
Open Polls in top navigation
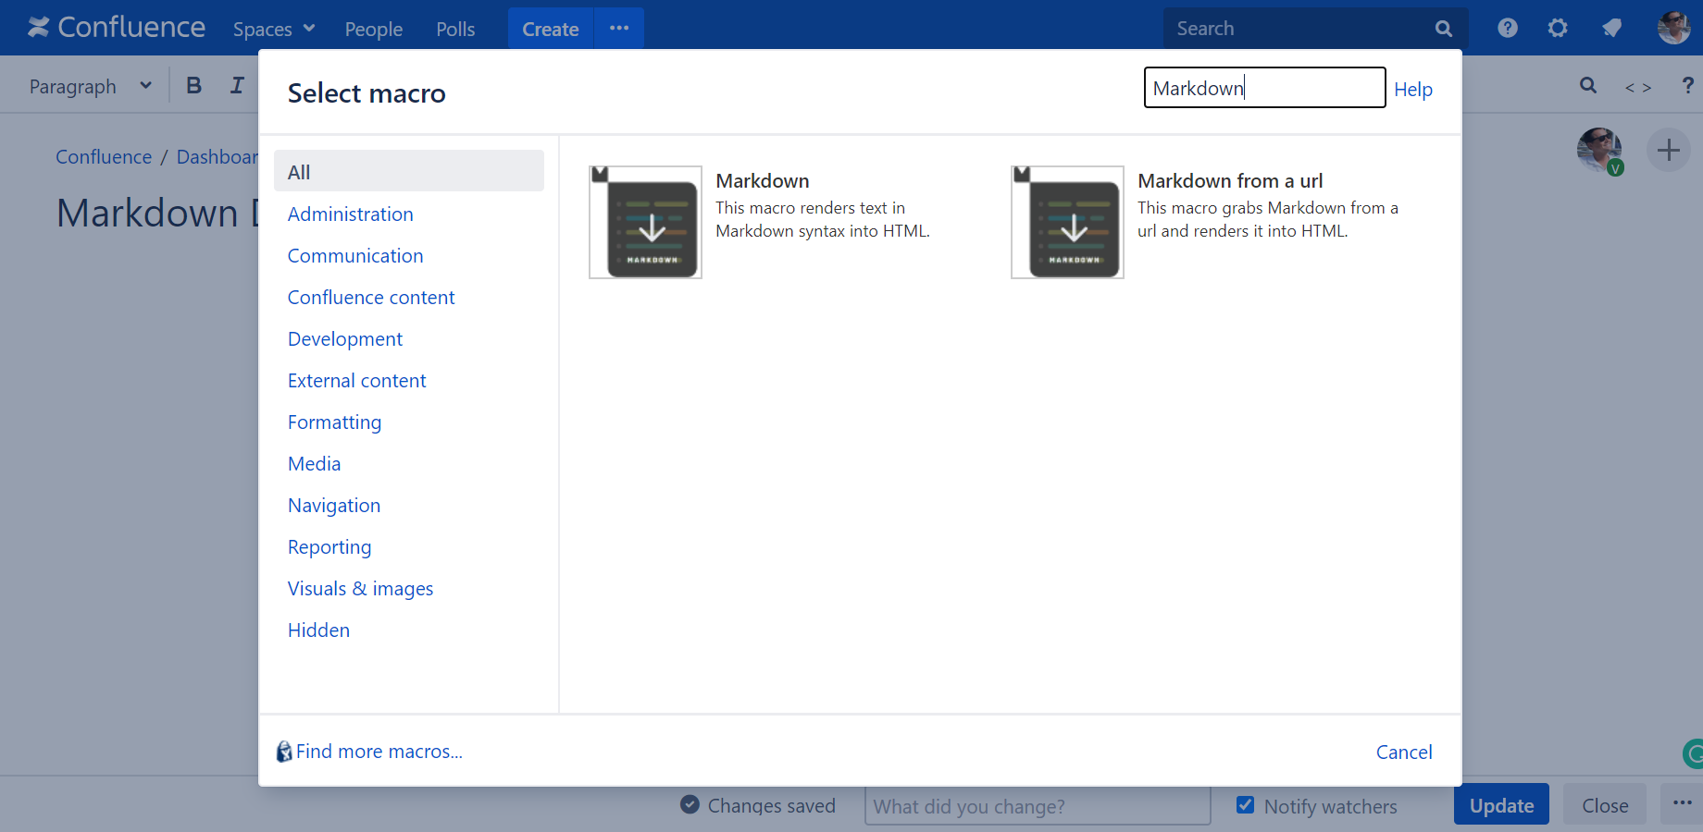455,29
